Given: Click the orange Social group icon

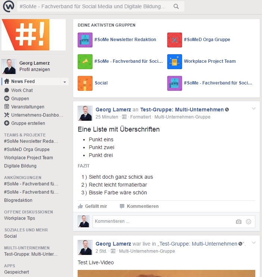Looking at the screenshot, I should click(85, 83).
